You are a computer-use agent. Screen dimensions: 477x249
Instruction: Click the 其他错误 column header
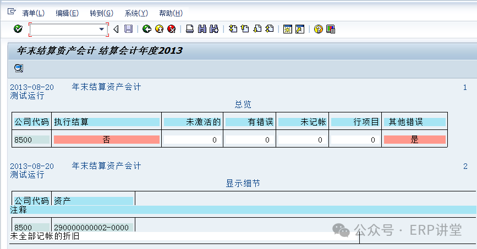(x=415, y=122)
